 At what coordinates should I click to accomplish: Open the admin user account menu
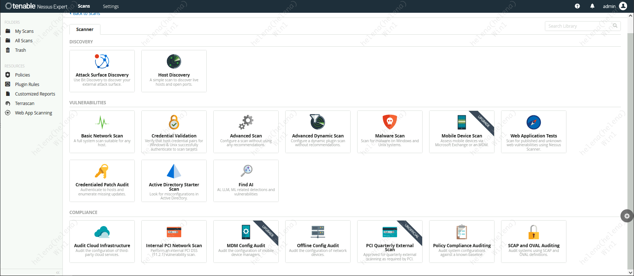tap(614, 6)
